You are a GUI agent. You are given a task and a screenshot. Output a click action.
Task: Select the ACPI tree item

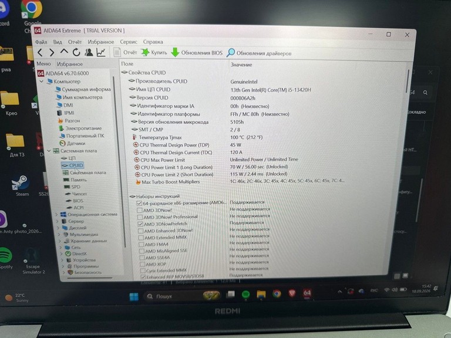click(x=75, y=208)
